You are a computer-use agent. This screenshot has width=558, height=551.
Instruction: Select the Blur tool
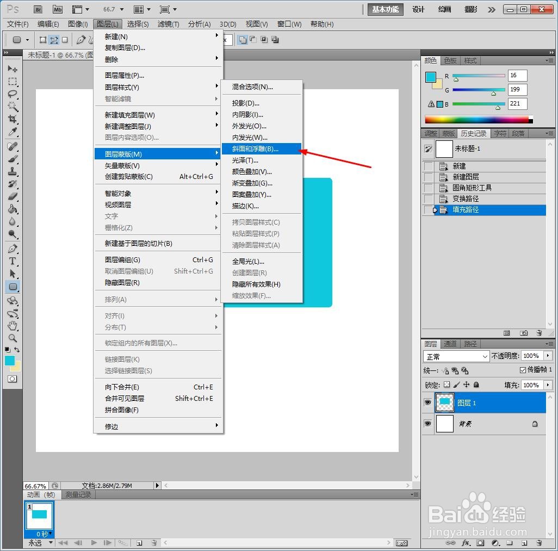coord(13,221)
